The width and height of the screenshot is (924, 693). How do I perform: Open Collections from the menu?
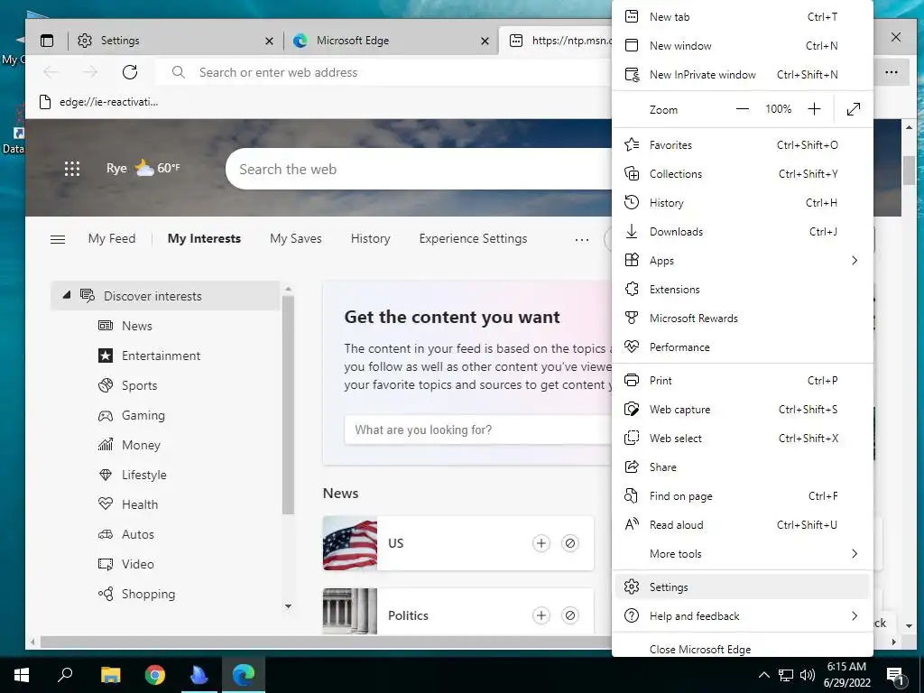743,174
